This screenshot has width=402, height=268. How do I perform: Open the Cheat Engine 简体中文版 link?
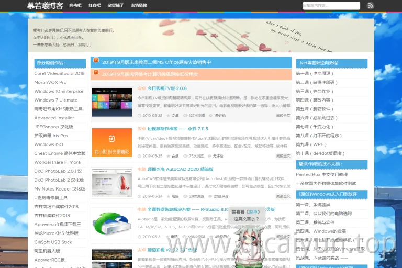click(60, 153)
